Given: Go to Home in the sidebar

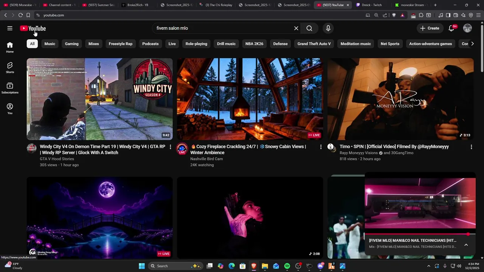Looking at the screenshot, I should 10,47.
